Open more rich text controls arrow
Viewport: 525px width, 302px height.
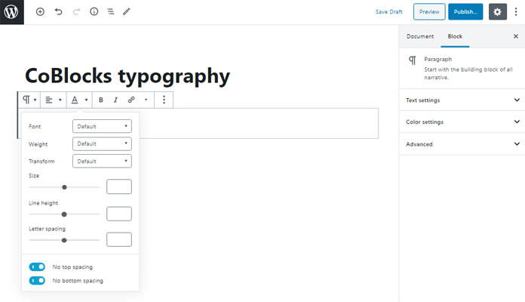[x=146, y=100]
